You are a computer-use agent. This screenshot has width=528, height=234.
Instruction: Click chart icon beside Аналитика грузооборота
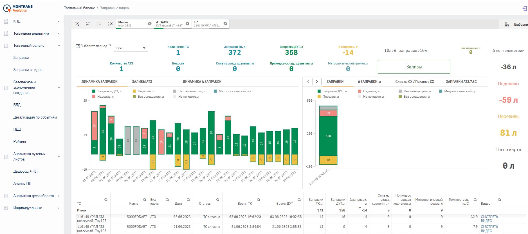coord(6,196)
